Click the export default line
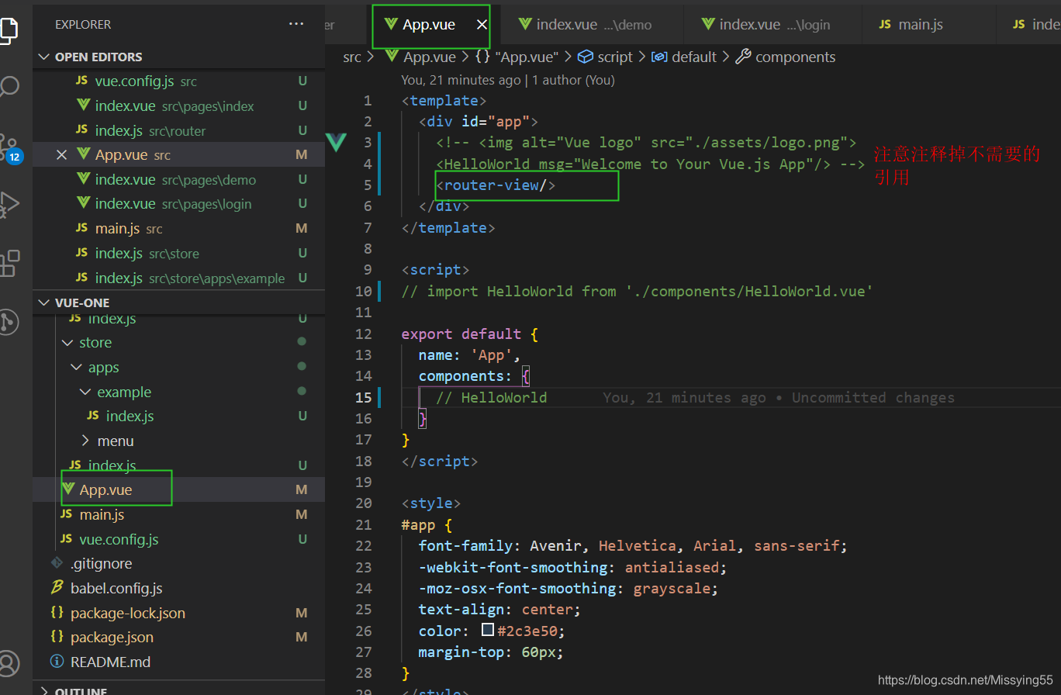Viewport: 1061px width, 695px height. (x=469, y=334)
